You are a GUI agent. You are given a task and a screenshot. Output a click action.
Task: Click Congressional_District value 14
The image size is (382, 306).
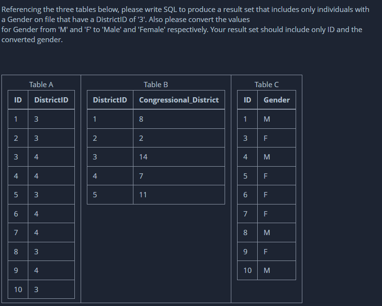coord(179,157)
